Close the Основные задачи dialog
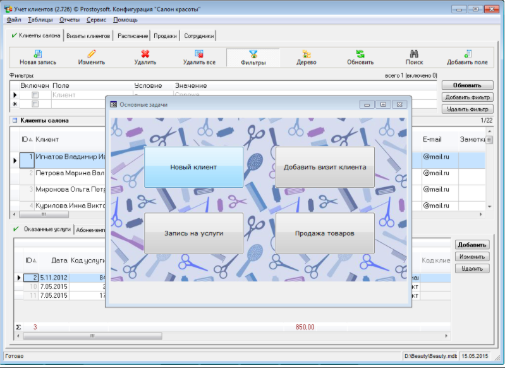Viewport: 505px width, 368px height. click(x=399, y=104)
